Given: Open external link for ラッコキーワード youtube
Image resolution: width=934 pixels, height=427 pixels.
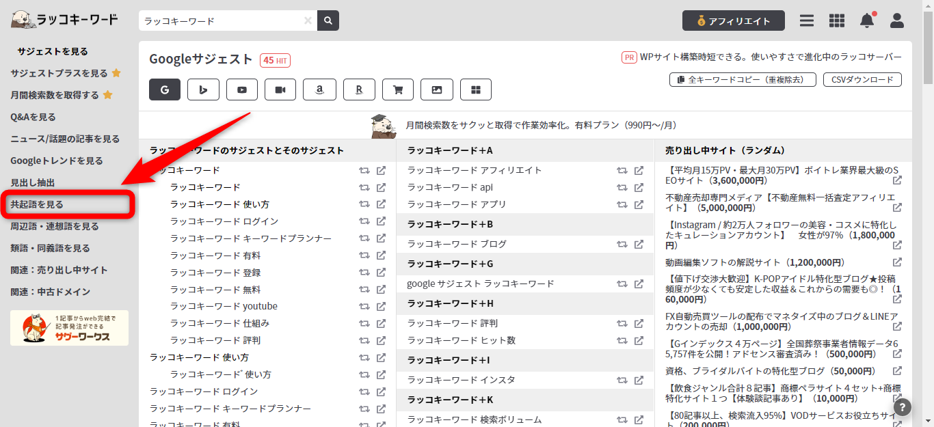Looking at the screenshot, I should 382,306.
